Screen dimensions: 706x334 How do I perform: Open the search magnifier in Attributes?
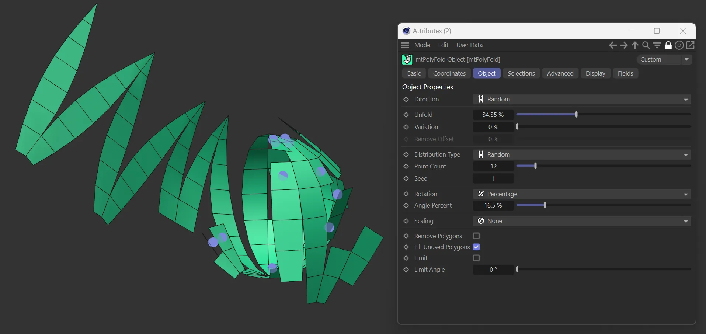pos(646,45)
